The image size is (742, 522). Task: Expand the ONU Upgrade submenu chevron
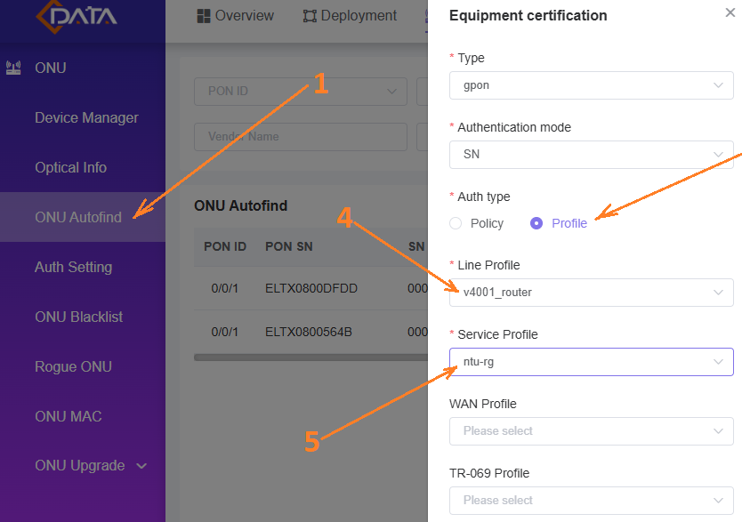tap(141, 465)
